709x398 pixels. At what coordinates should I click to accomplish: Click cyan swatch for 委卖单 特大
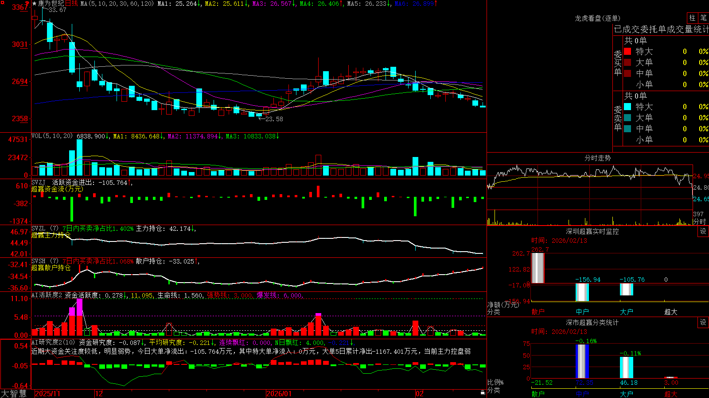coord(627,107)
